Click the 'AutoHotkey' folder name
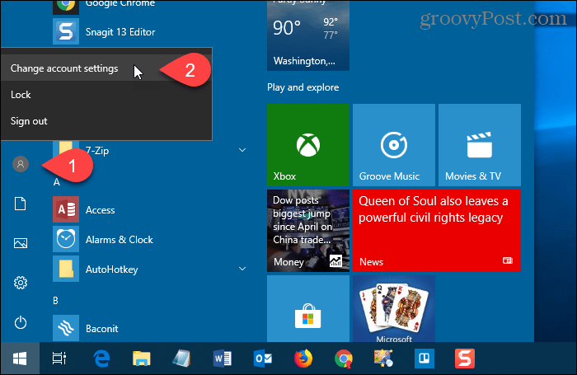This screenshot has width=577, height=375. tap(112, 270)
